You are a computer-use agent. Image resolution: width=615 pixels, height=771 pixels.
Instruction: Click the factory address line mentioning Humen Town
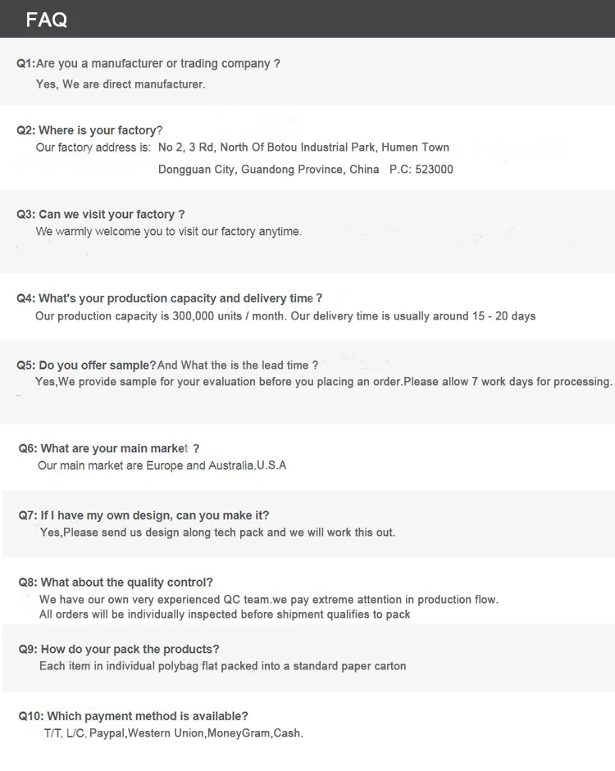coord(243,148)
